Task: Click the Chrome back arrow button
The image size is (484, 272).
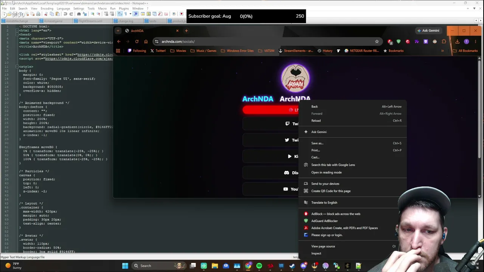Action: point(119,42)
